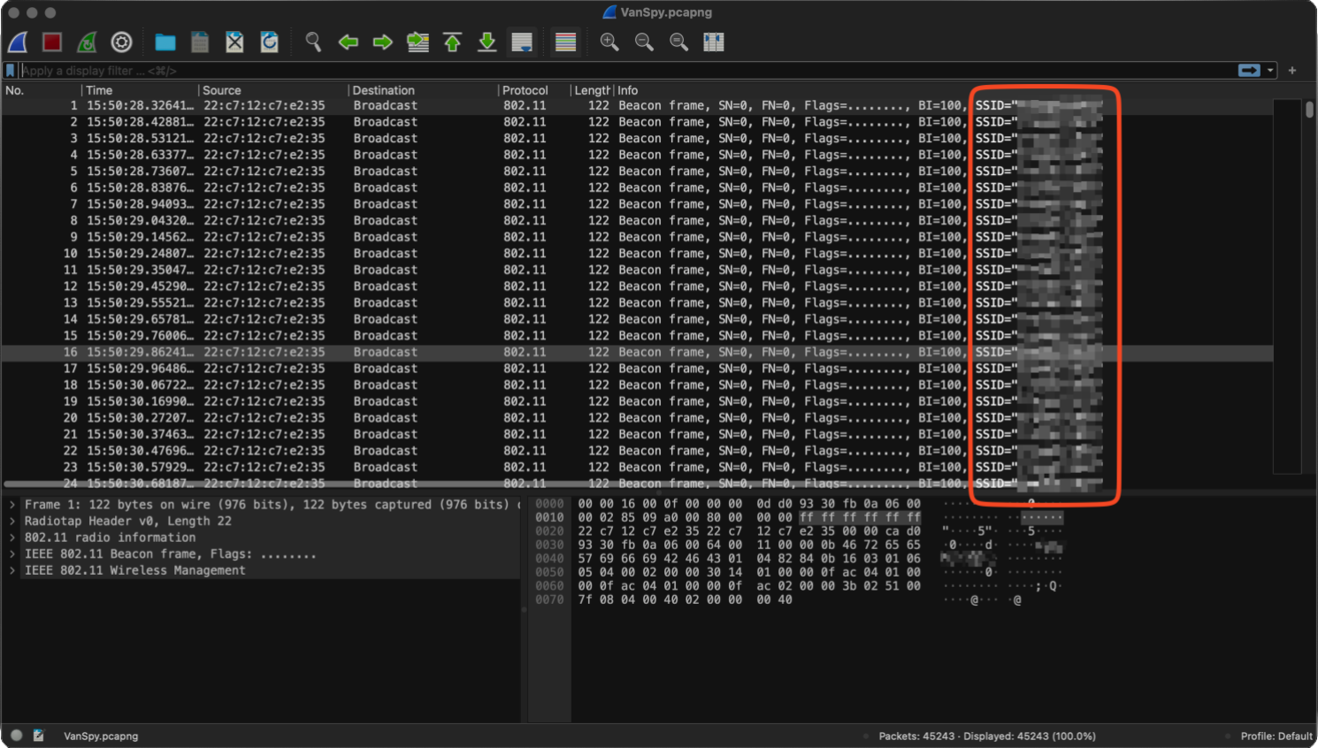Close this capture file icon

pos(234,42)
